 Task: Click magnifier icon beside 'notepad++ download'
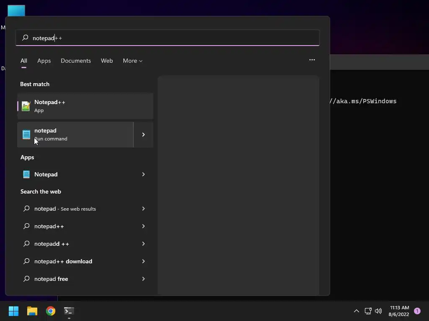[26, 261]
